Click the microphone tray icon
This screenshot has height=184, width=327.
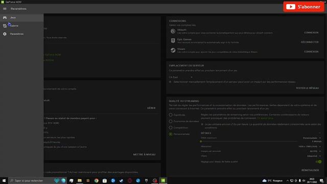click(x=300, y=180)
